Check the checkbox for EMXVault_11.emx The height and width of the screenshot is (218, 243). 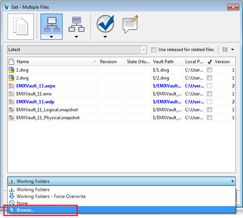point(209,93)
